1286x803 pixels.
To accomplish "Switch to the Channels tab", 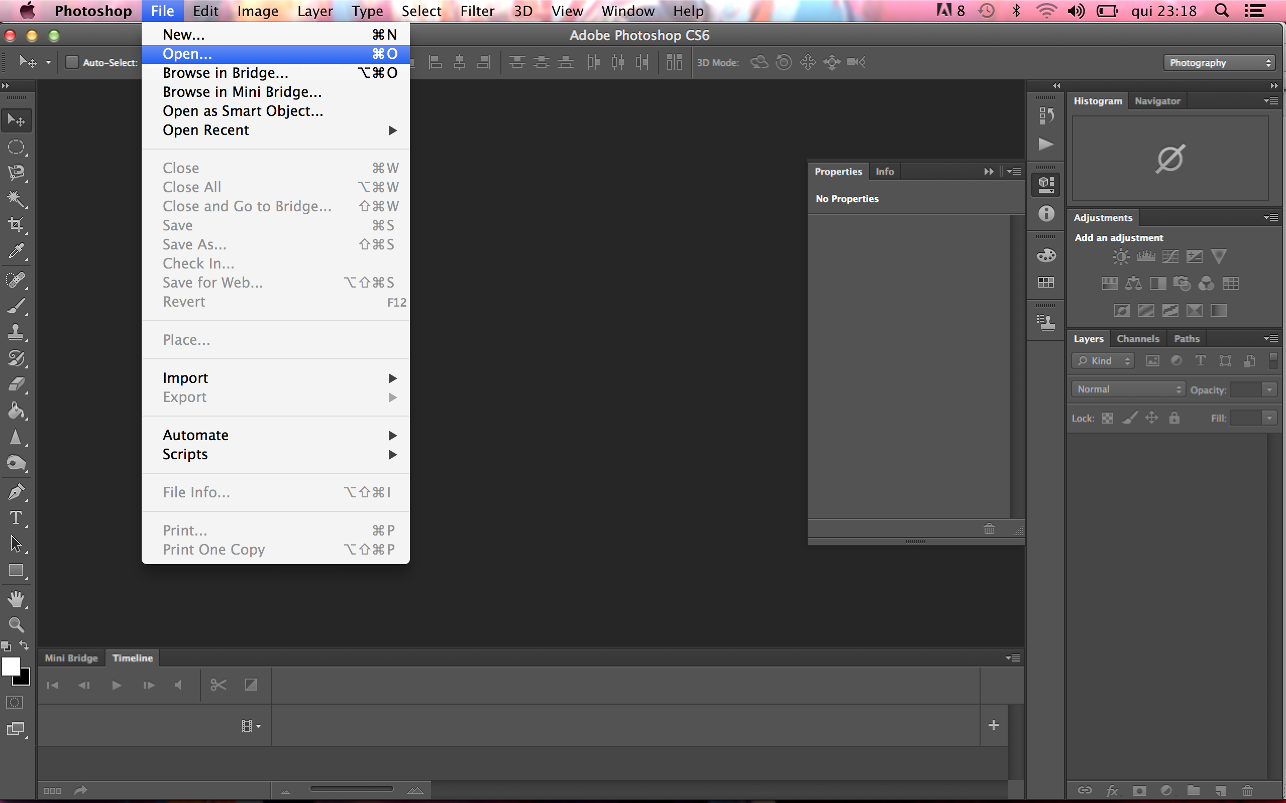I will coord(1138,339).
